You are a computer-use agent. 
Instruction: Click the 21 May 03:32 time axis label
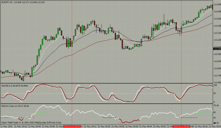pos(21,127)
